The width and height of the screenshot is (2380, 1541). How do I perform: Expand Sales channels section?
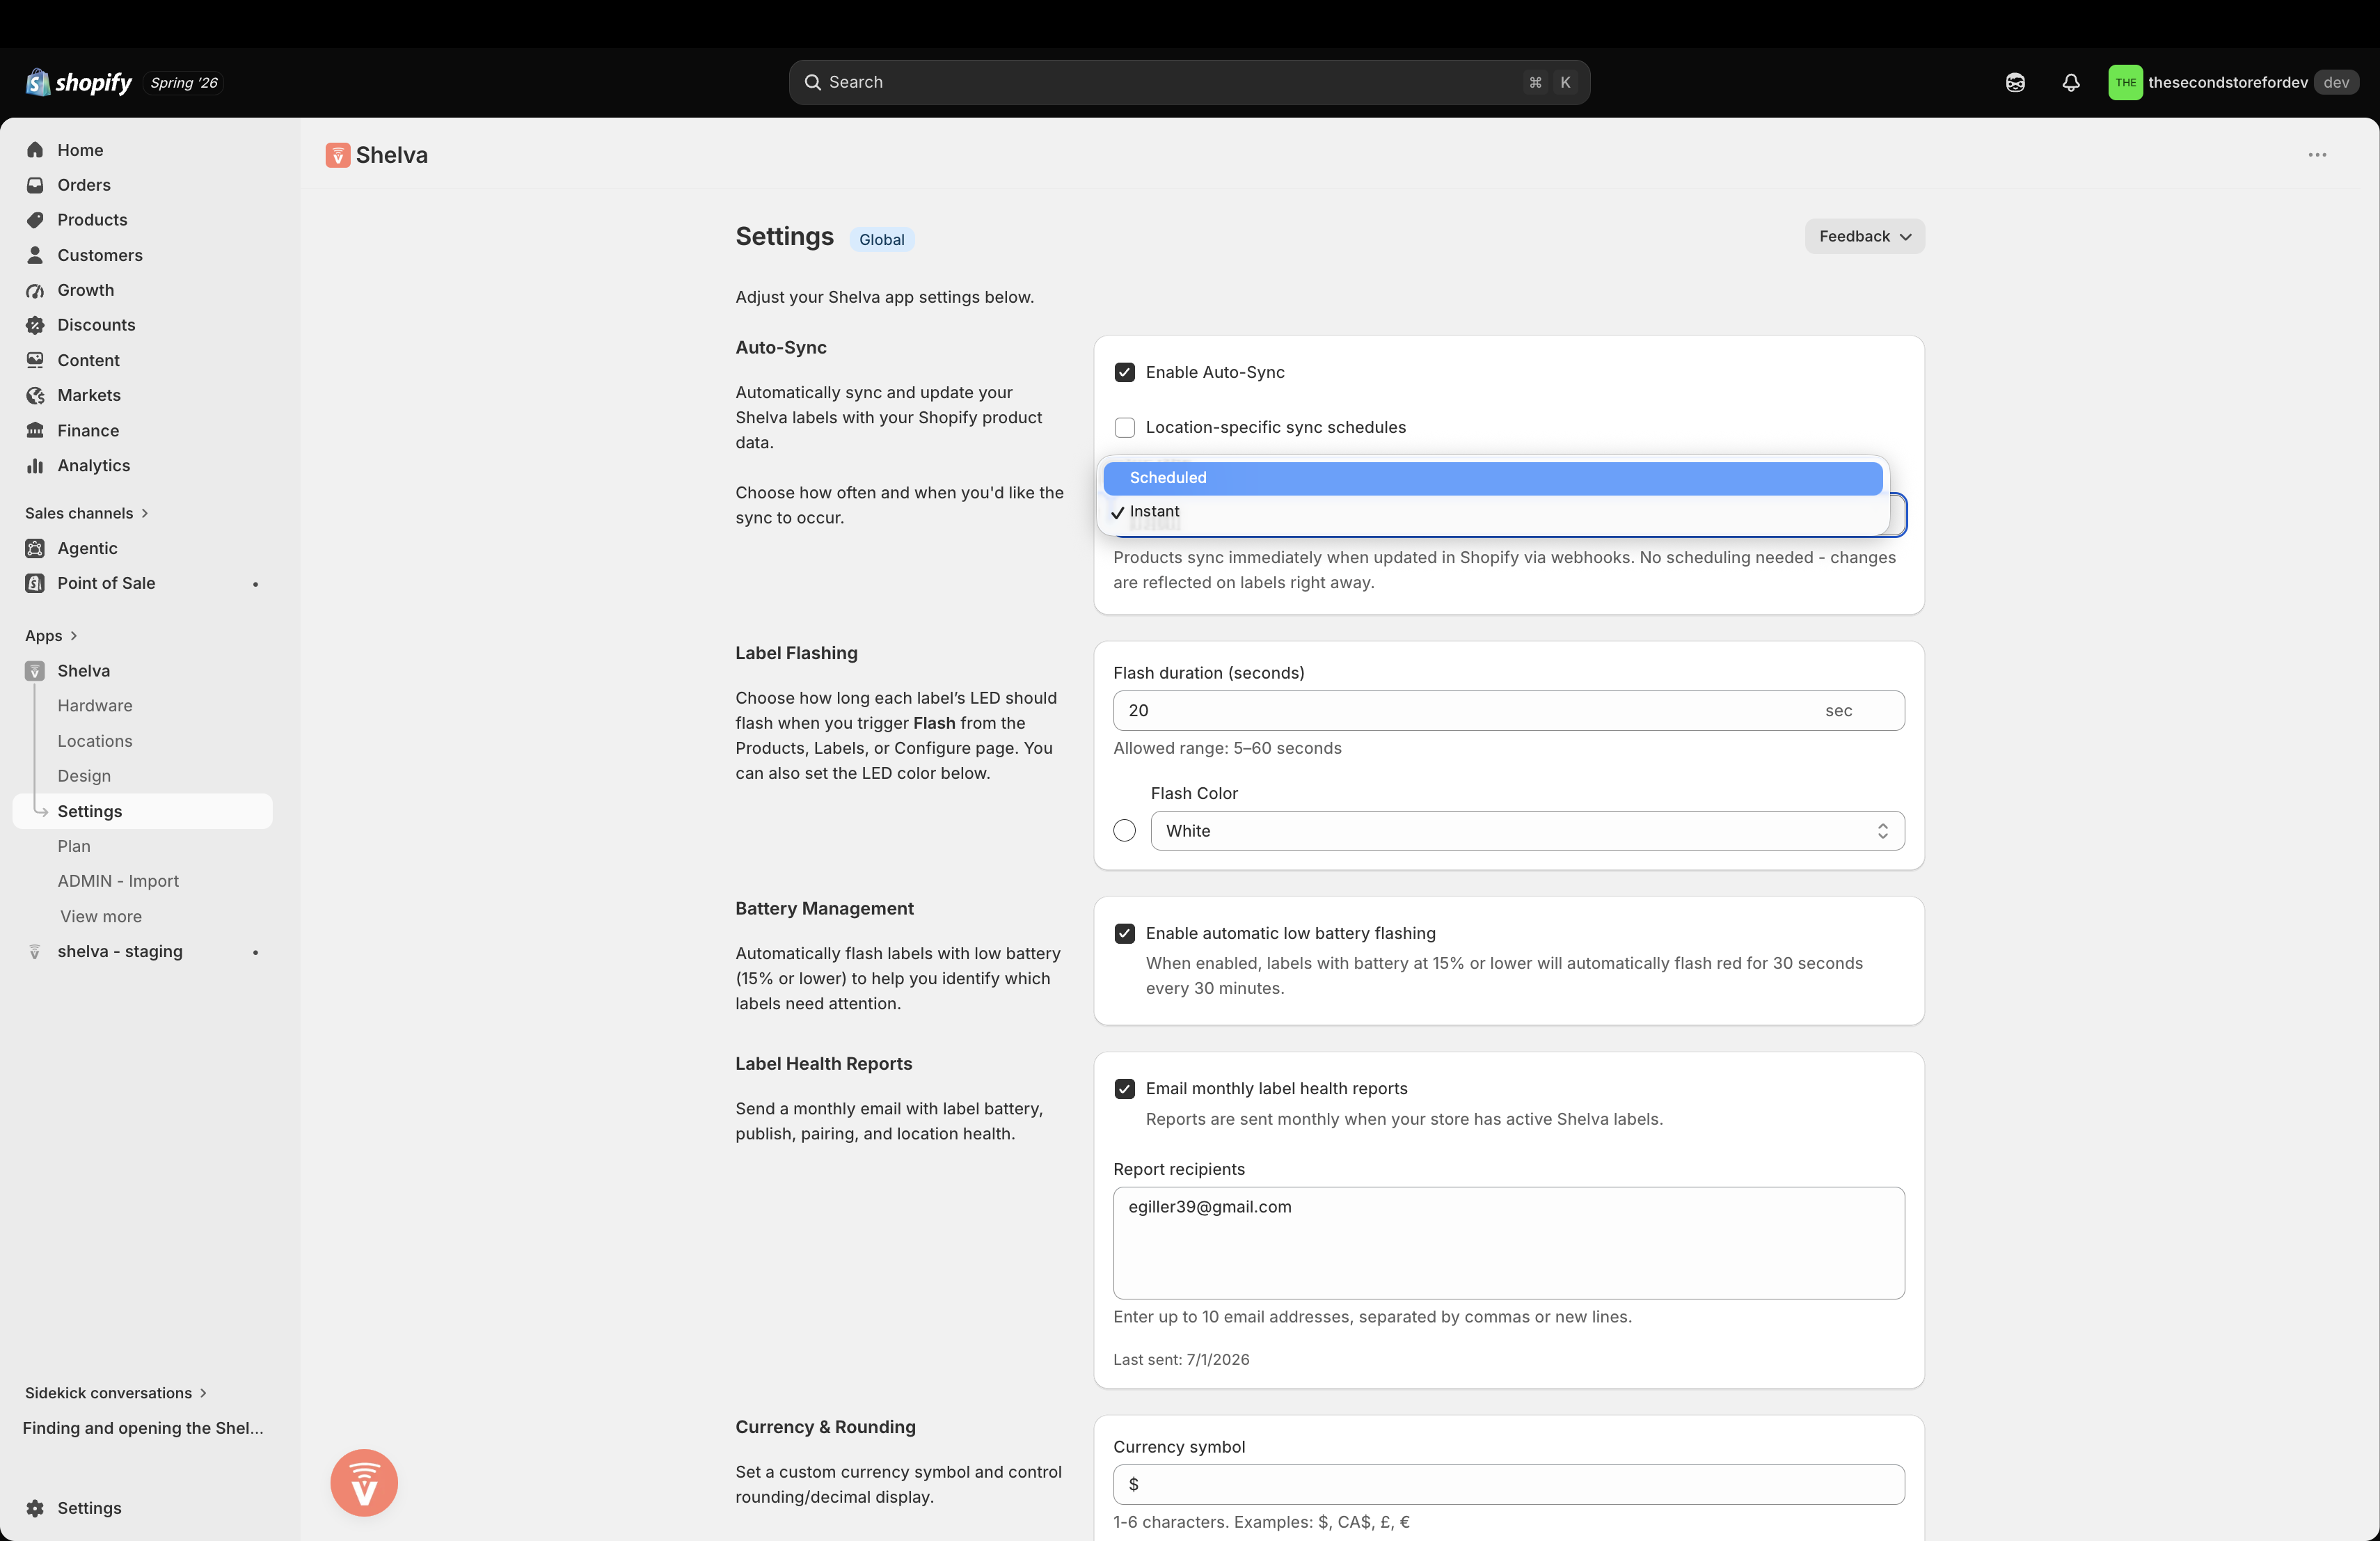[86, 513]
